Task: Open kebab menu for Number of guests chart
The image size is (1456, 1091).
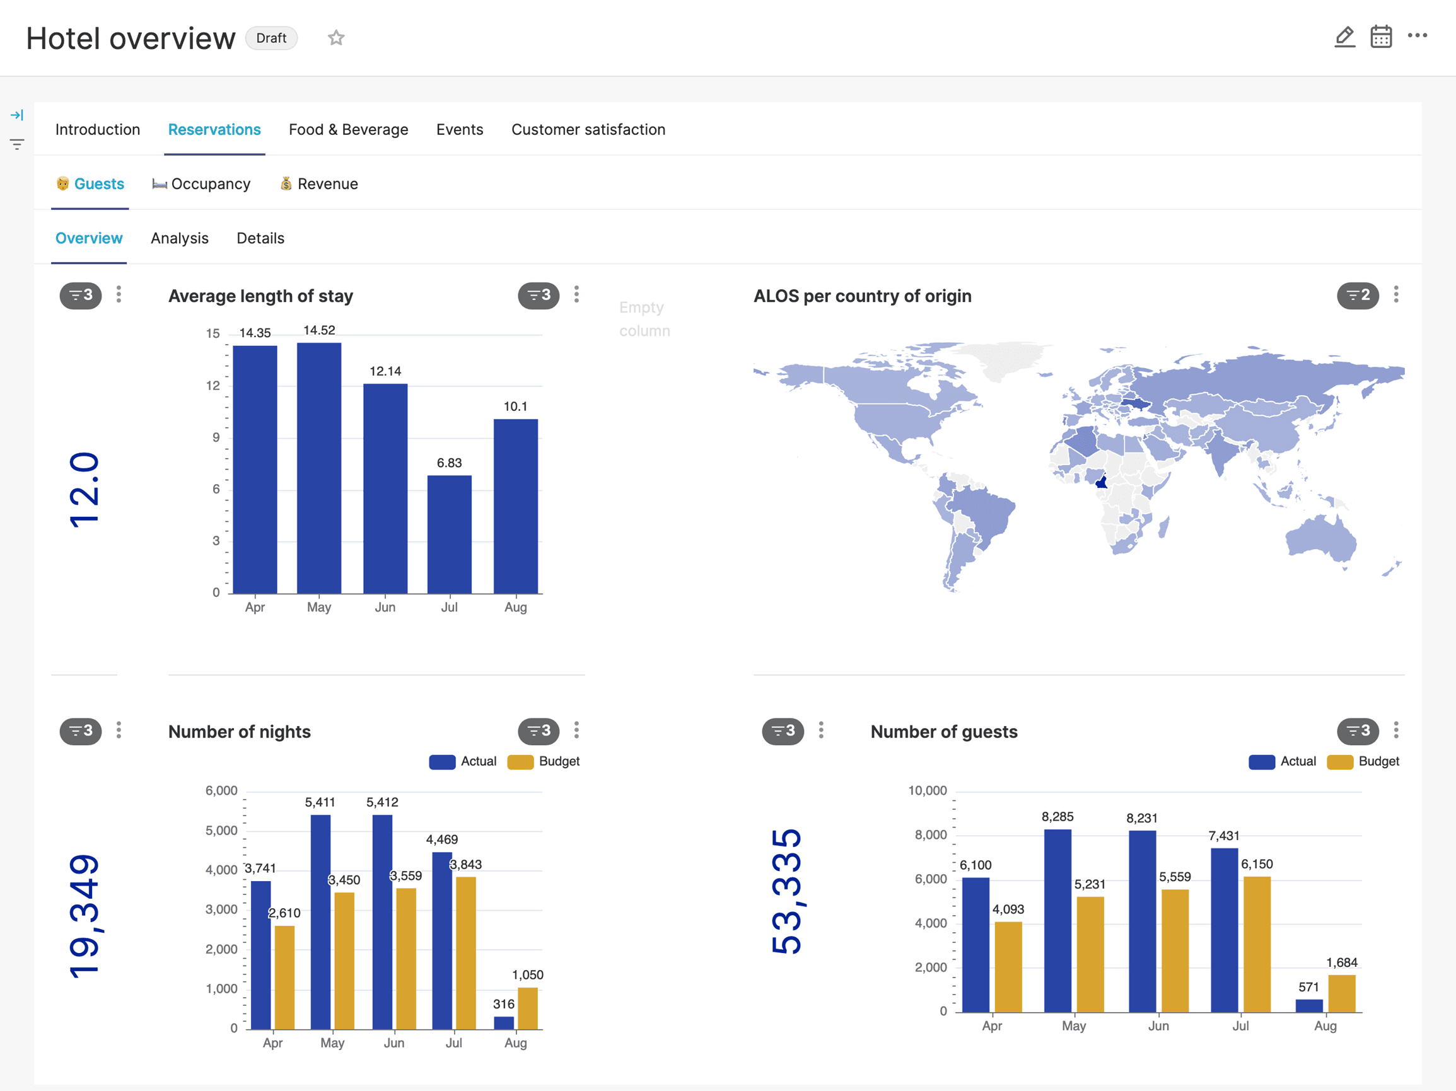Action: (x=1395, y=730)
